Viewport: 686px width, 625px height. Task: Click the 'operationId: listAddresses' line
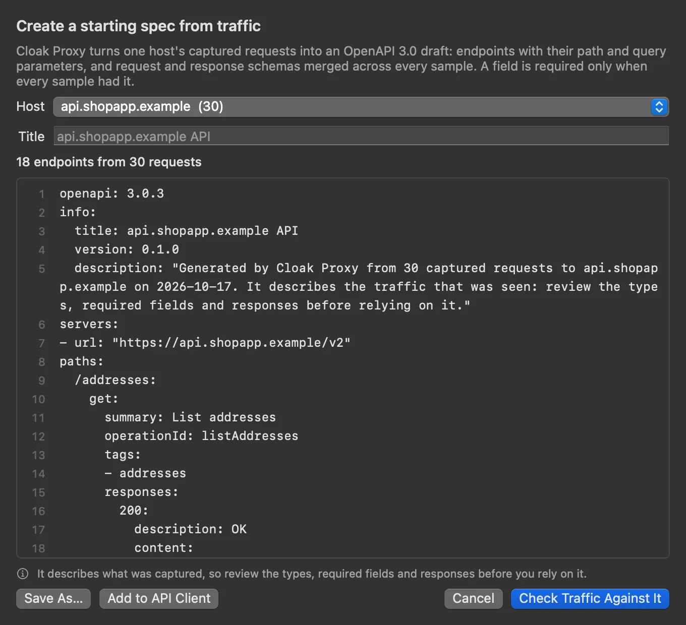click(x=201, y=436)
